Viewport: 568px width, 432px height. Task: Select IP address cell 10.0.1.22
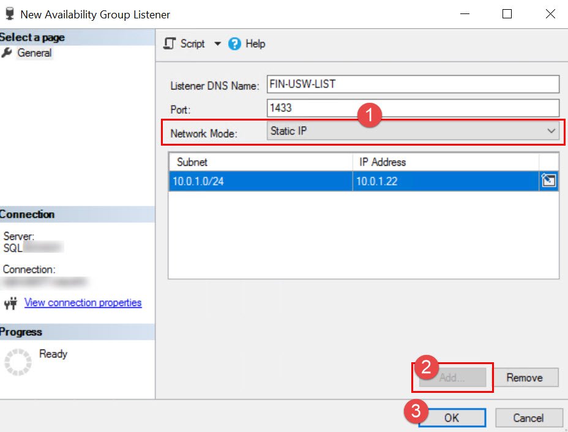pos(446,181)
